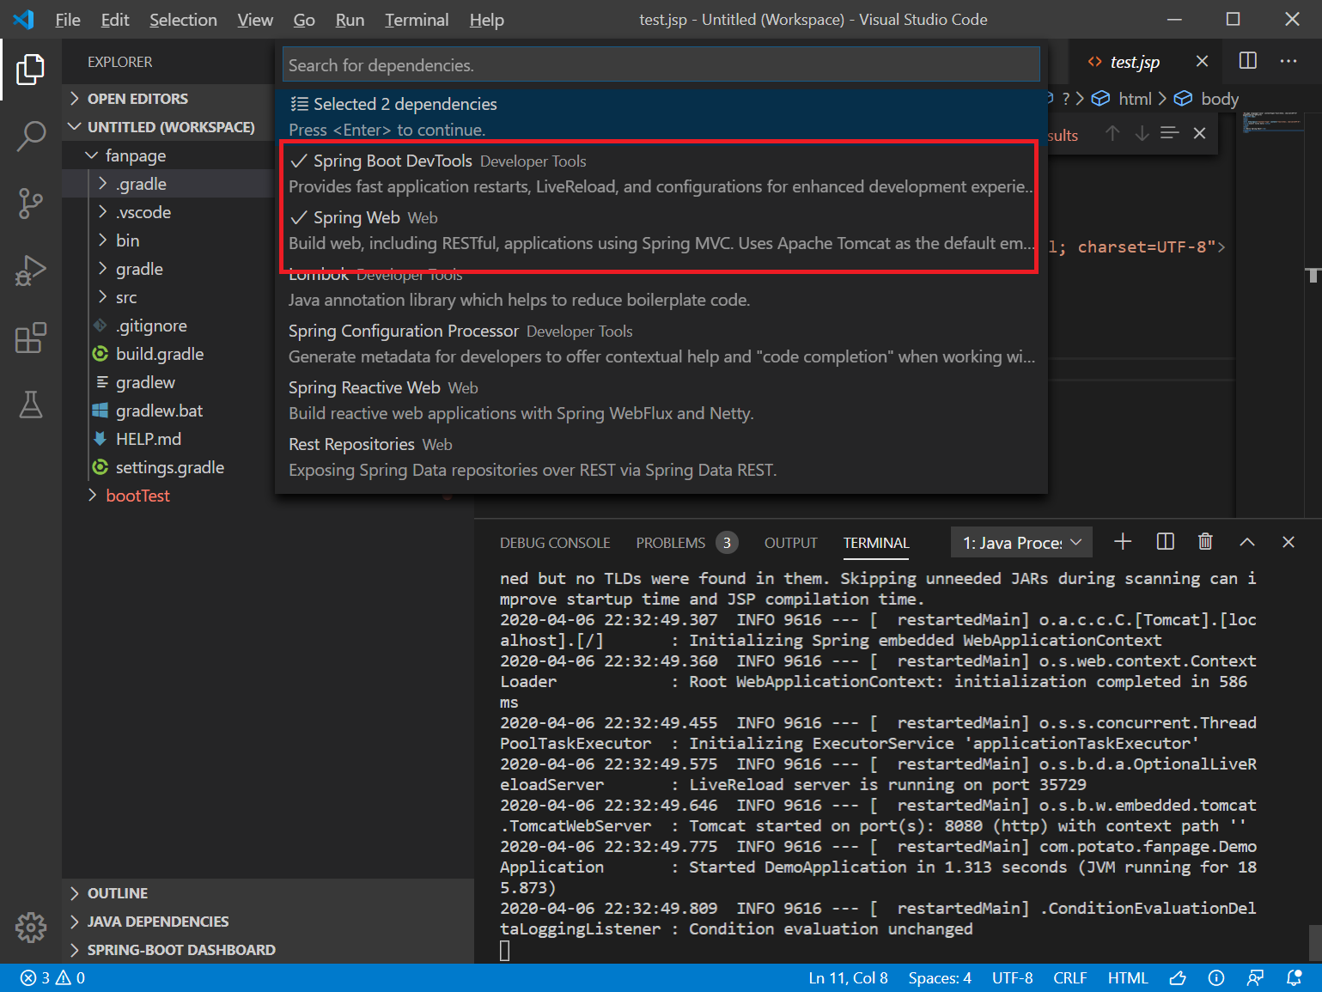Viewport: 1322px width, 992px height.
Task: Close the test.jsp editor tab
Action: 1202,61
